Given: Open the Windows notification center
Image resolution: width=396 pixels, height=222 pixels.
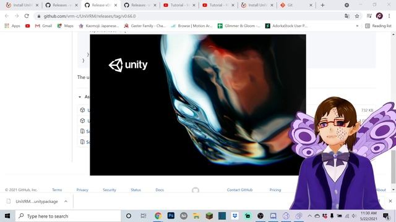Looking at the screenshot, I should click(x=386, y=216).
